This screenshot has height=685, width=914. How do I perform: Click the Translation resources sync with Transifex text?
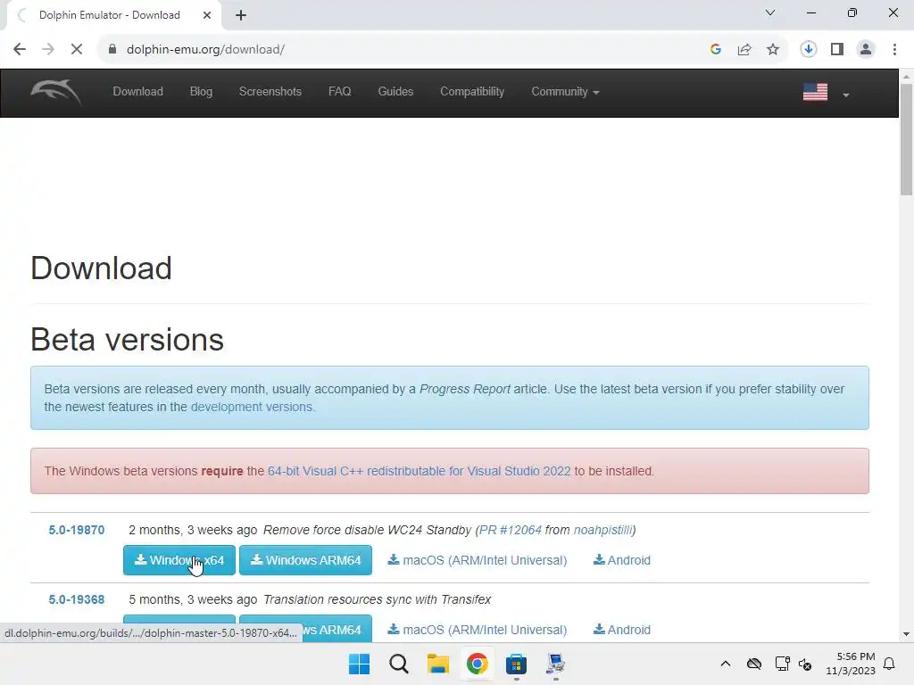(x=378, y=599)
